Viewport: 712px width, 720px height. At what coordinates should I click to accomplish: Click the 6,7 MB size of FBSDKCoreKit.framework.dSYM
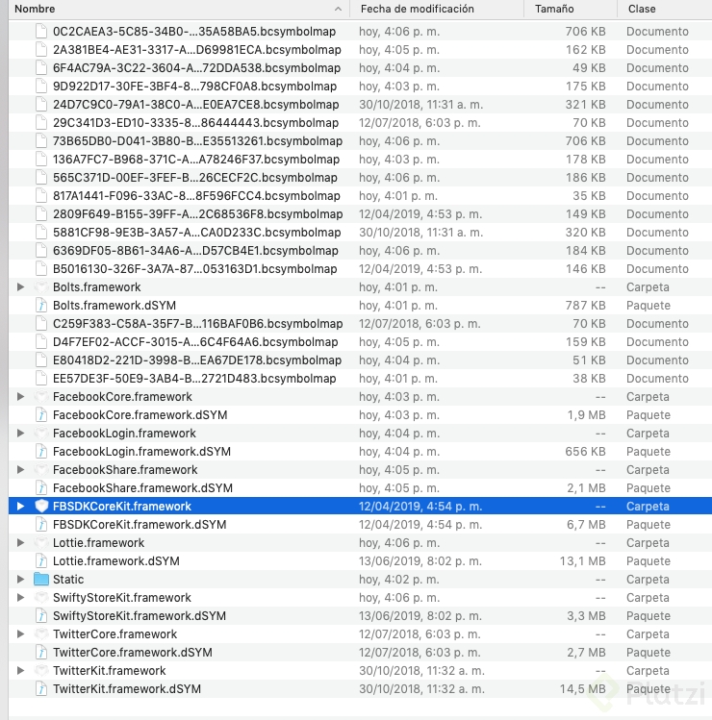(x=586, y=525)
